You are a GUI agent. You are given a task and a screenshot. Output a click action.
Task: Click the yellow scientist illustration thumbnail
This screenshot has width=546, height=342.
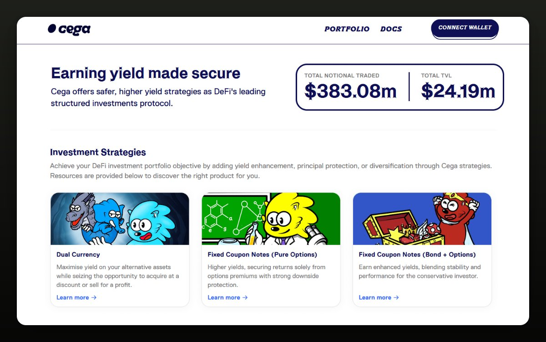tap(271, 219)
